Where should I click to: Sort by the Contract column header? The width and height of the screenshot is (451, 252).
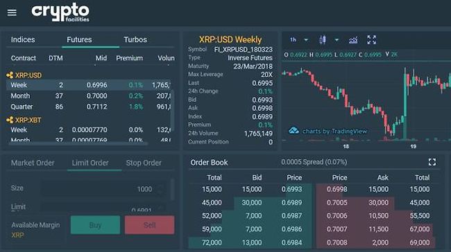tap(24, 58)
